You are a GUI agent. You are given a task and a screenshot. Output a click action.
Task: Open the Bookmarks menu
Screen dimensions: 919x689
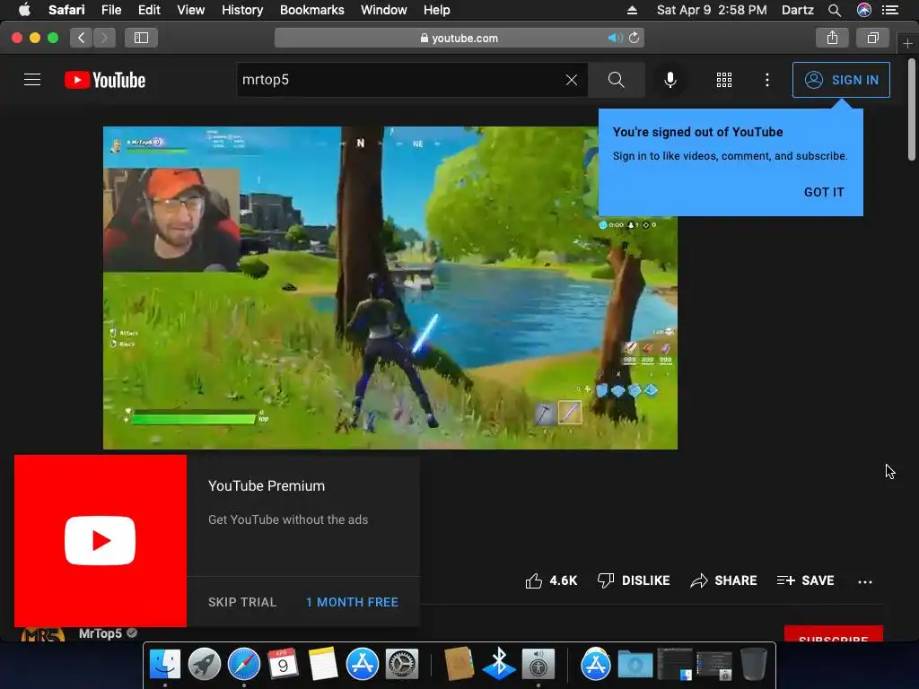pos(311,10)
